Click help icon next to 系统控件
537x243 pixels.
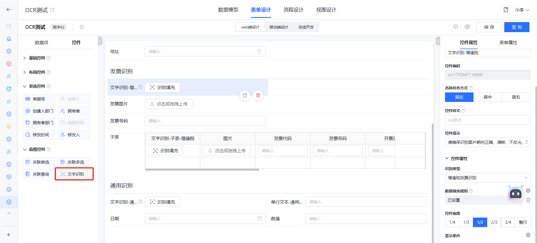[x=49, y=86]
